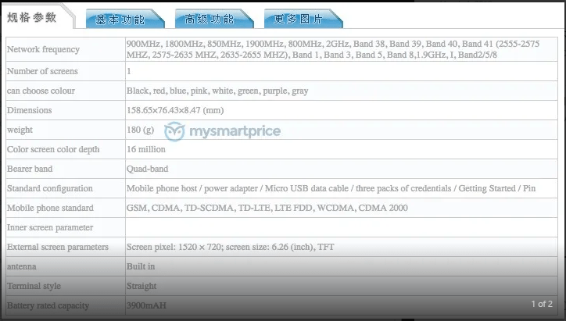Select the 'GSM, CDMA, TD-SCDMA...' standards value

click(267, 208)
